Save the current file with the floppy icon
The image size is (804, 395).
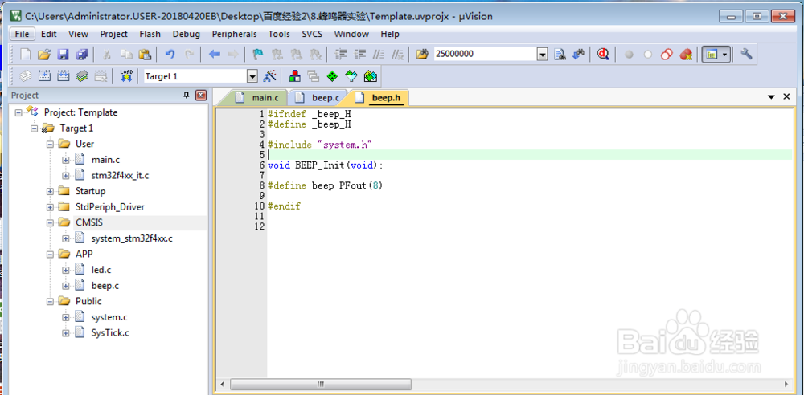tap(63, 55)
